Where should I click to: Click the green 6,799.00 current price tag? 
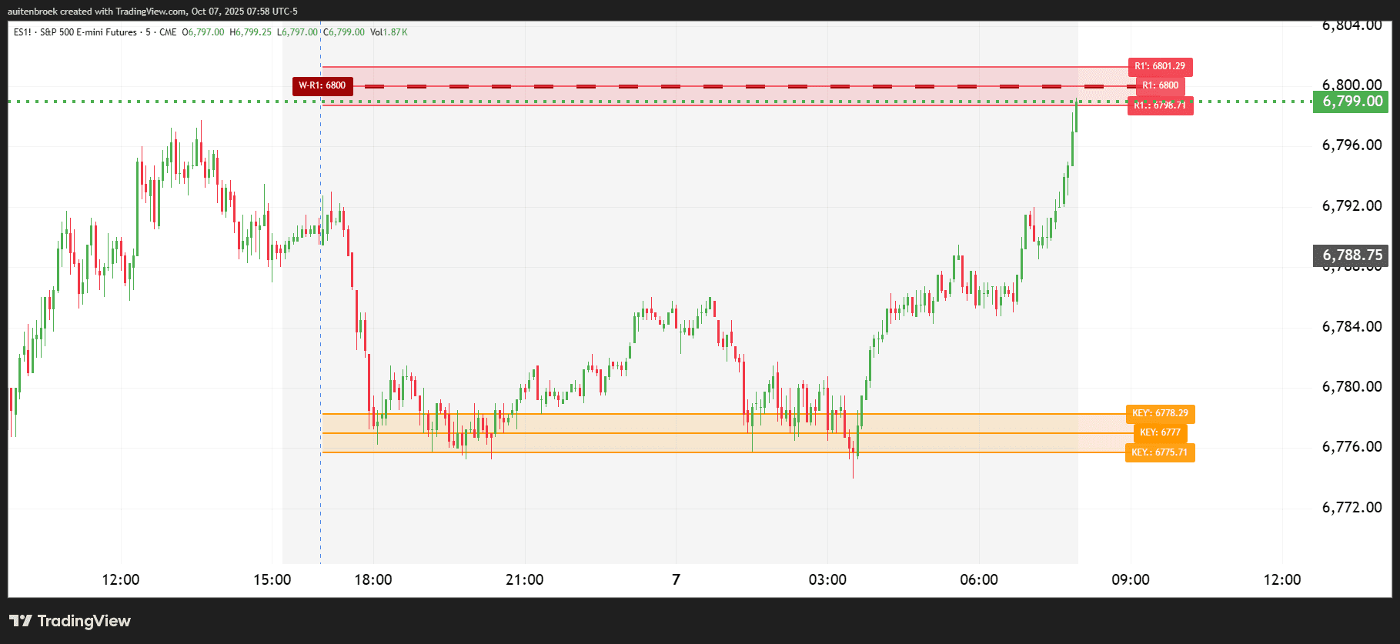coord(1352,102)
